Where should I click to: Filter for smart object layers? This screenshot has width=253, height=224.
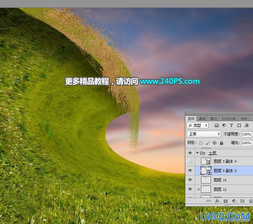(x=246, y=125)
